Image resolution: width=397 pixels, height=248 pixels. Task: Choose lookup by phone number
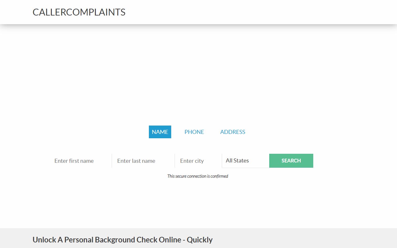[x=194, y=132]
